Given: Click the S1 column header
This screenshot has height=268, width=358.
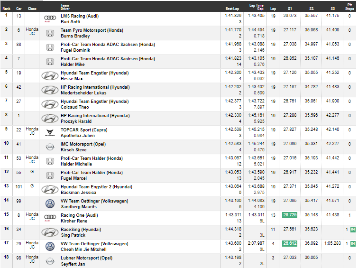Looking at the screenshot, I should point(290,9).
